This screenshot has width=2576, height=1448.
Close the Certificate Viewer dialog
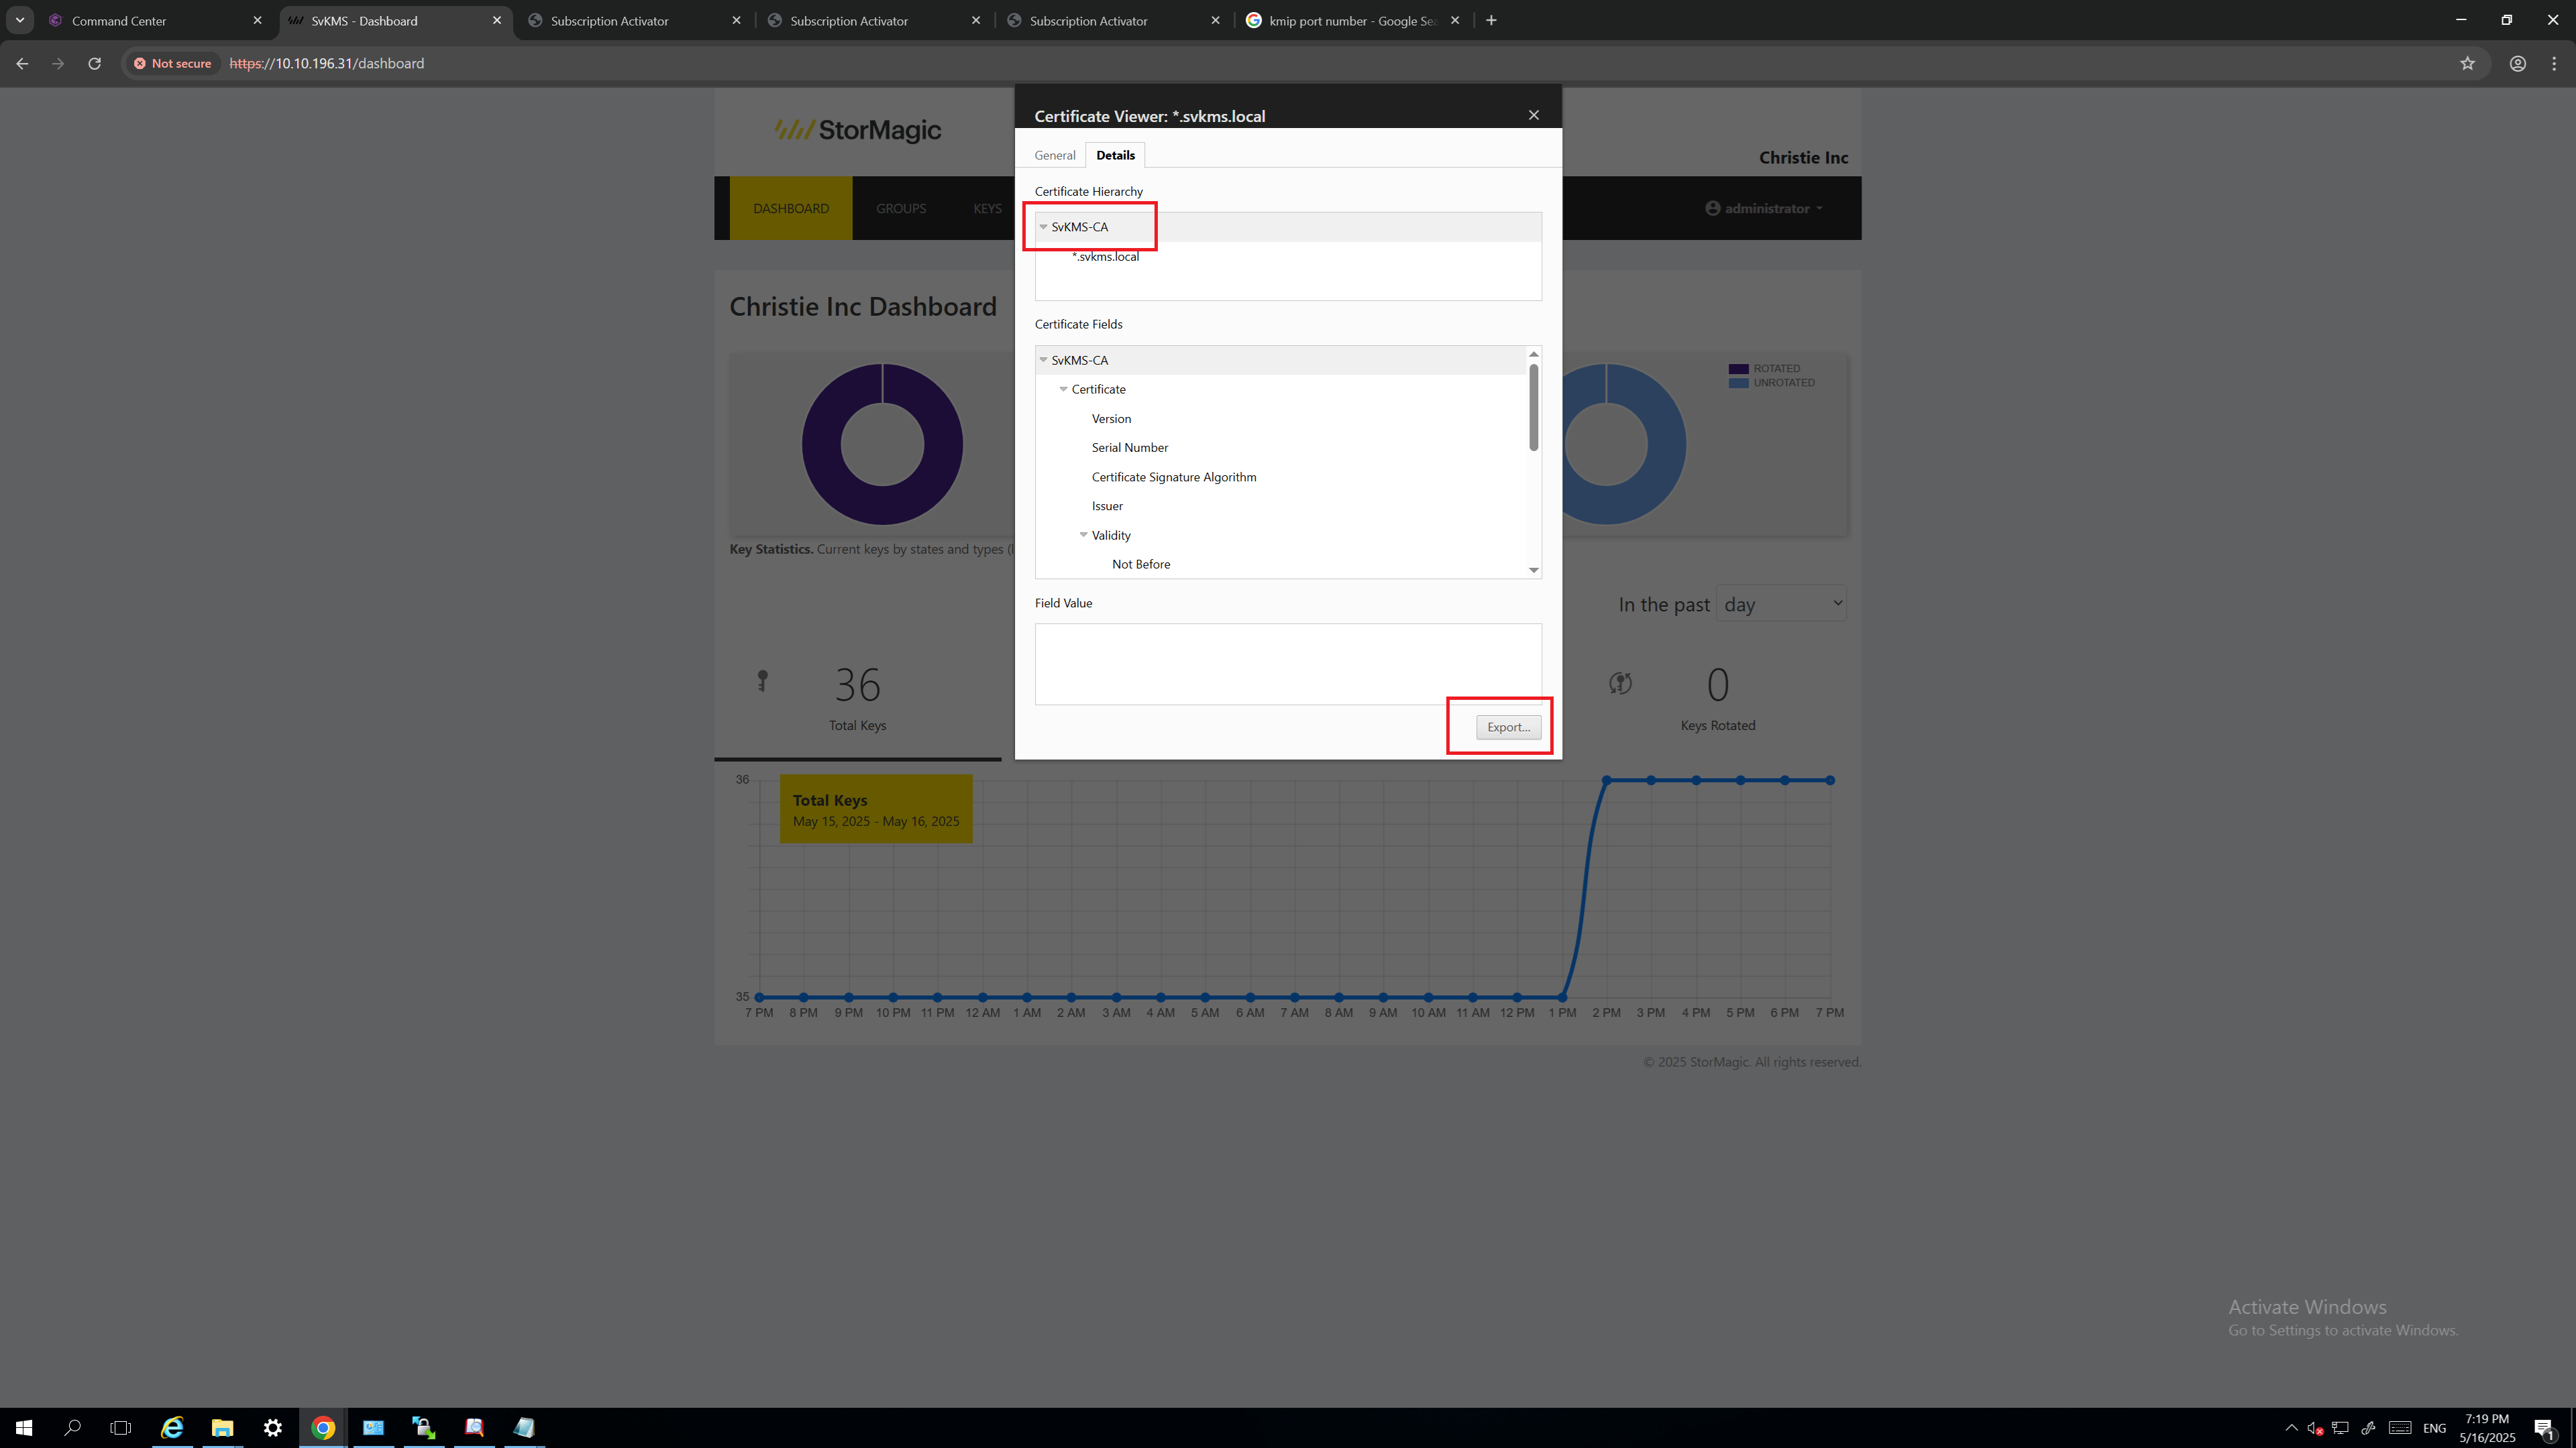coord(1533,115)
